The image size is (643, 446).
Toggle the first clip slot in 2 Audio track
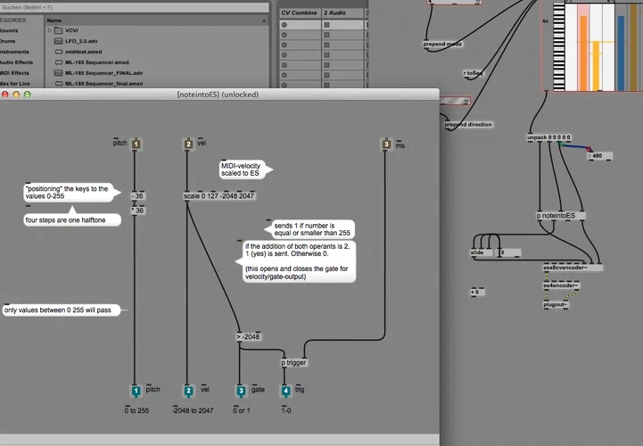click(327, 25)
